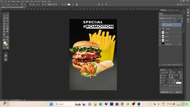Open language English USA dropdown

[x=166, y=92]
